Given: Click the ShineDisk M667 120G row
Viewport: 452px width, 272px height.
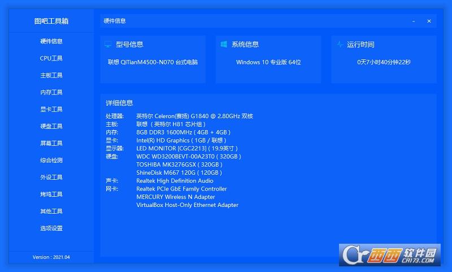Looking at the screenshot, I should click(179, 173).
